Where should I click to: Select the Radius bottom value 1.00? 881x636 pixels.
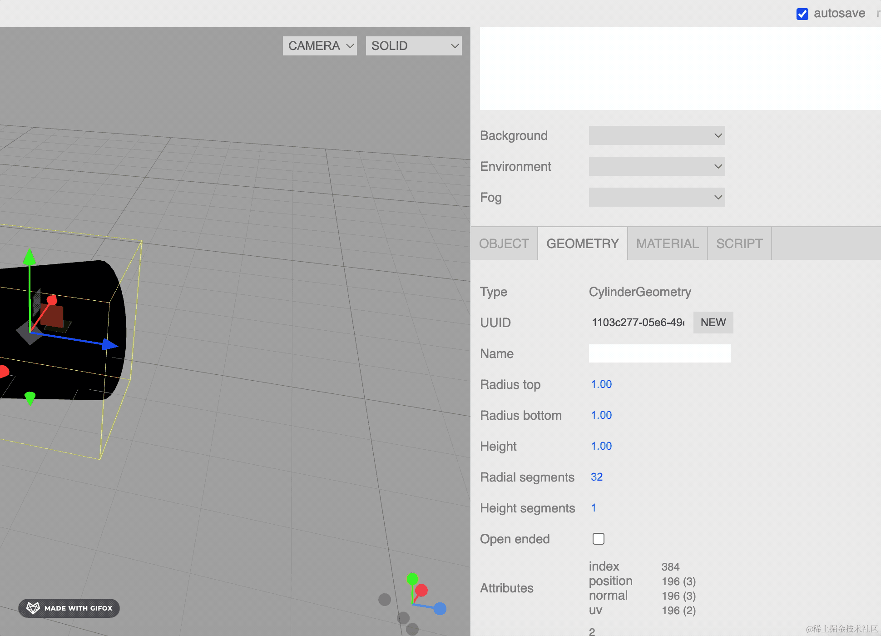coord(601,415)
